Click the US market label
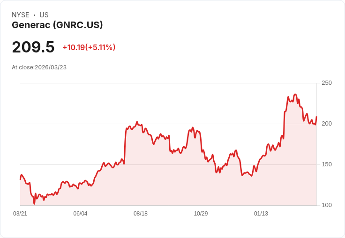Viewport: 345px width, 238px height. [x=44, y=15]
